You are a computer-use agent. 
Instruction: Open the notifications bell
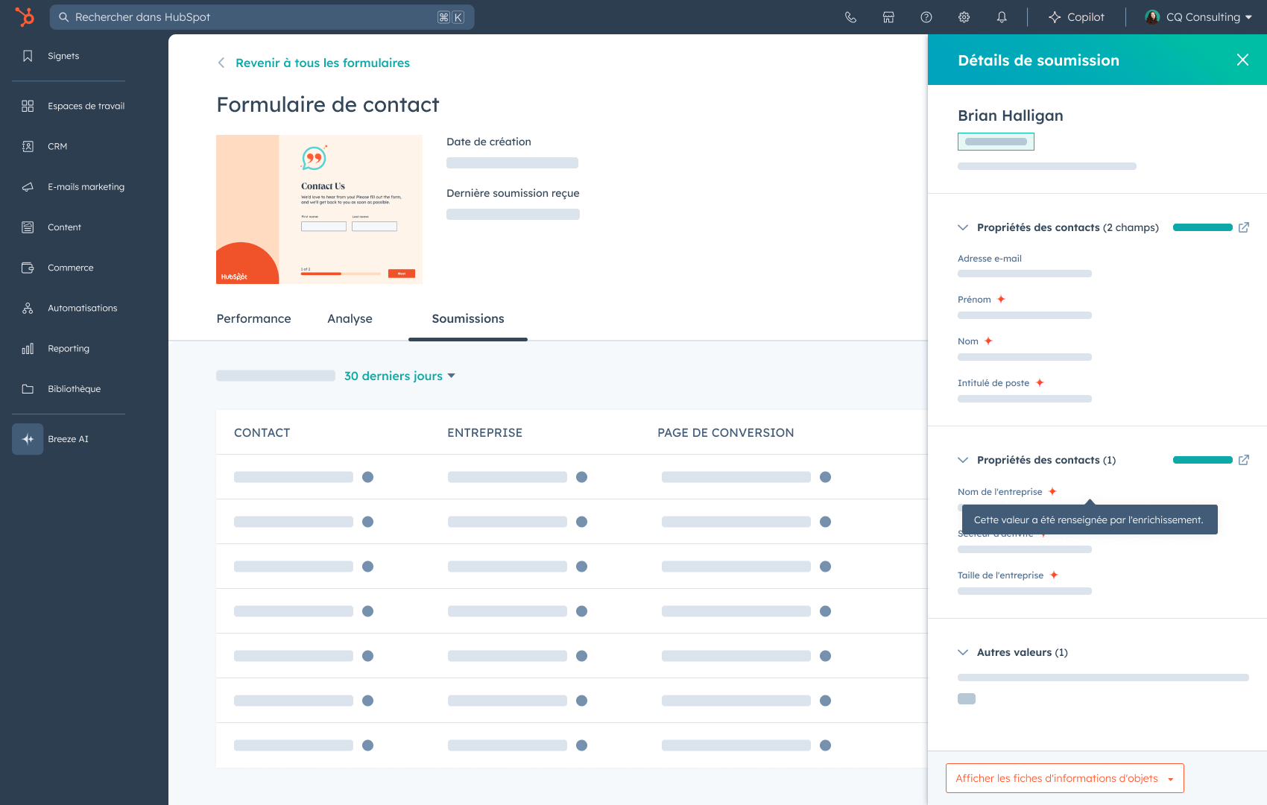(x=1002, y=17)
